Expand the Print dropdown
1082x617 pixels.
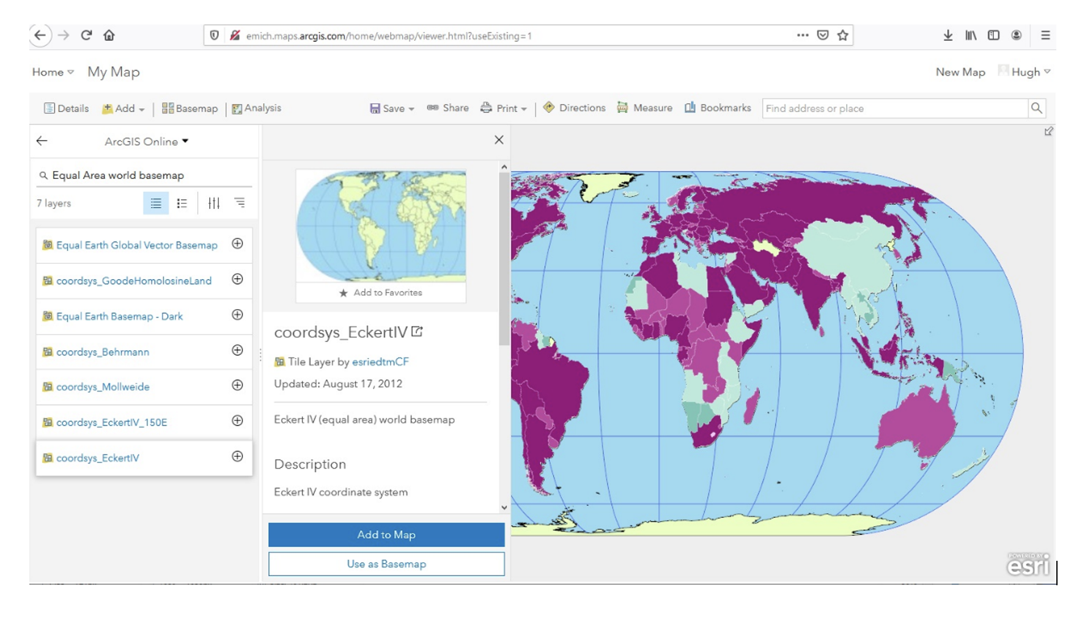pos(503,108)
